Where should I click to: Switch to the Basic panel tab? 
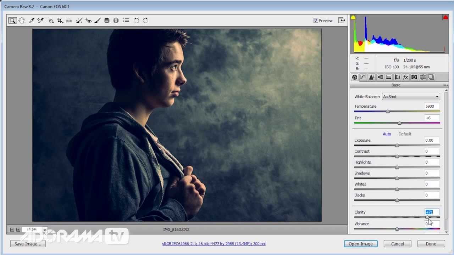354,77
